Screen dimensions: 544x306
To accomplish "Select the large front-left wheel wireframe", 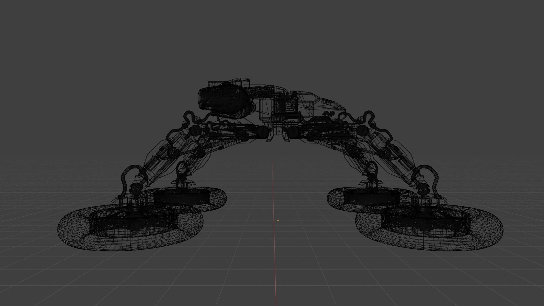I will click(x=131, y=227).
